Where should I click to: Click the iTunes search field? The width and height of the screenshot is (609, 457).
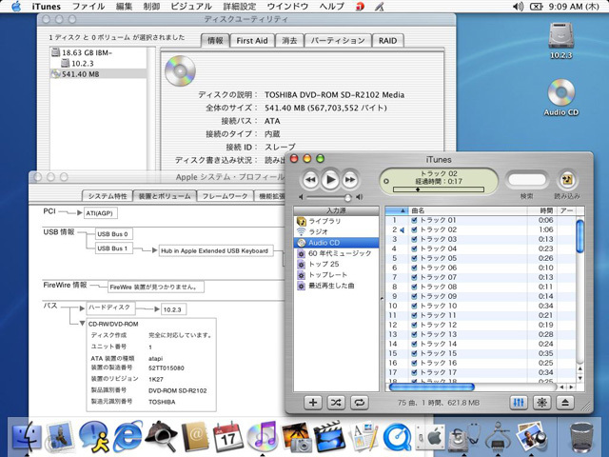tap(526, 180)
